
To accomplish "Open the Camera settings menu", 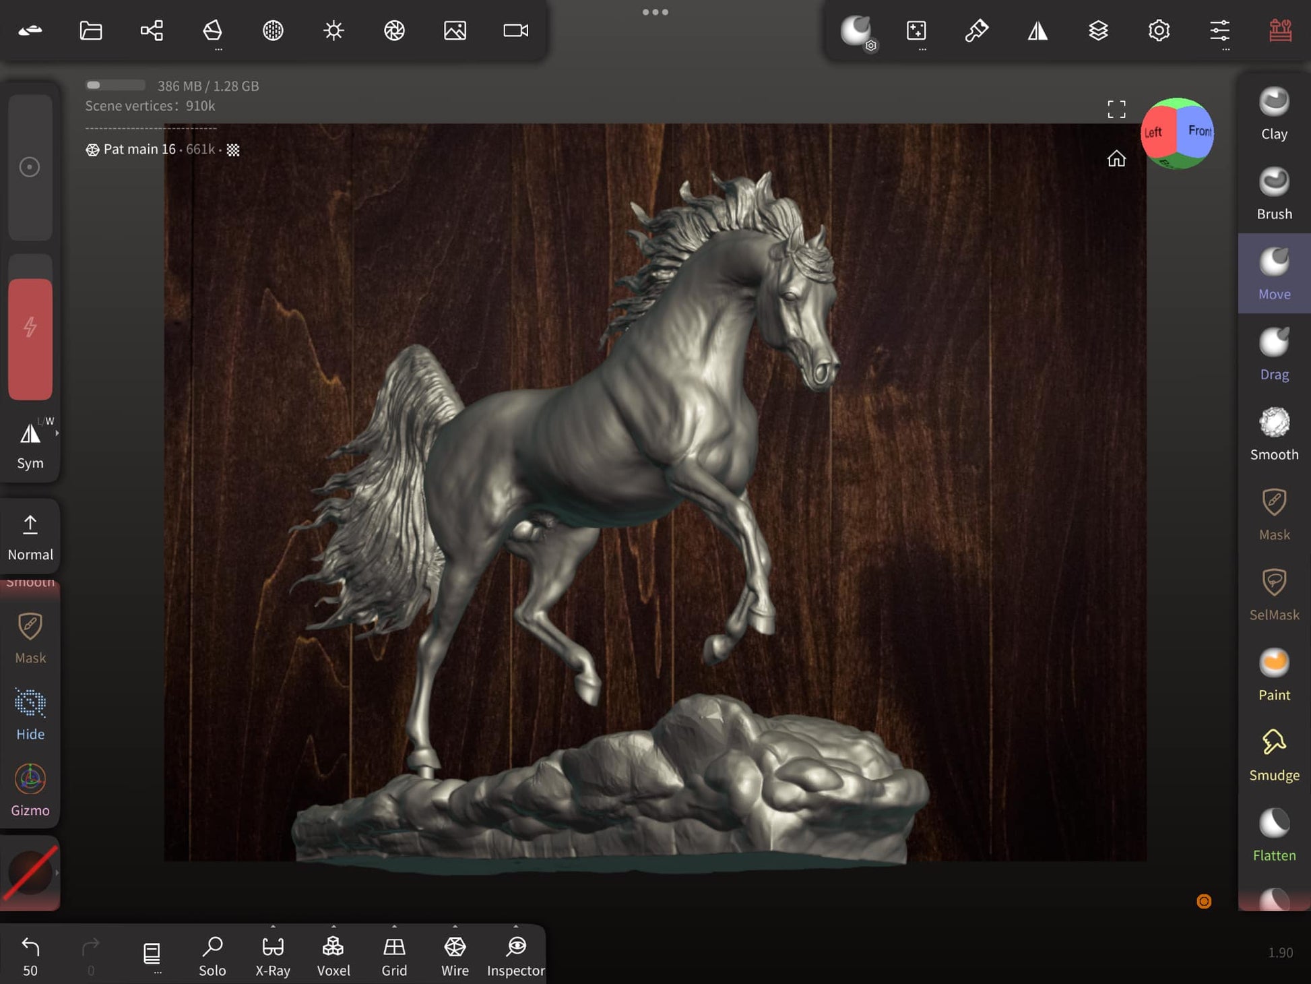I will tap(515, 30).
